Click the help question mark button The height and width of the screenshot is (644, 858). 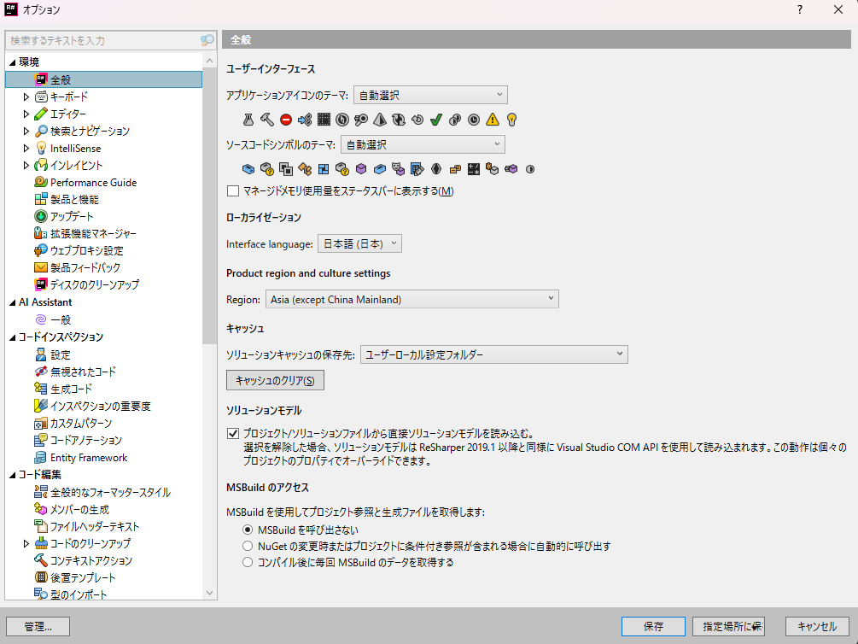[x=800, y=10]
